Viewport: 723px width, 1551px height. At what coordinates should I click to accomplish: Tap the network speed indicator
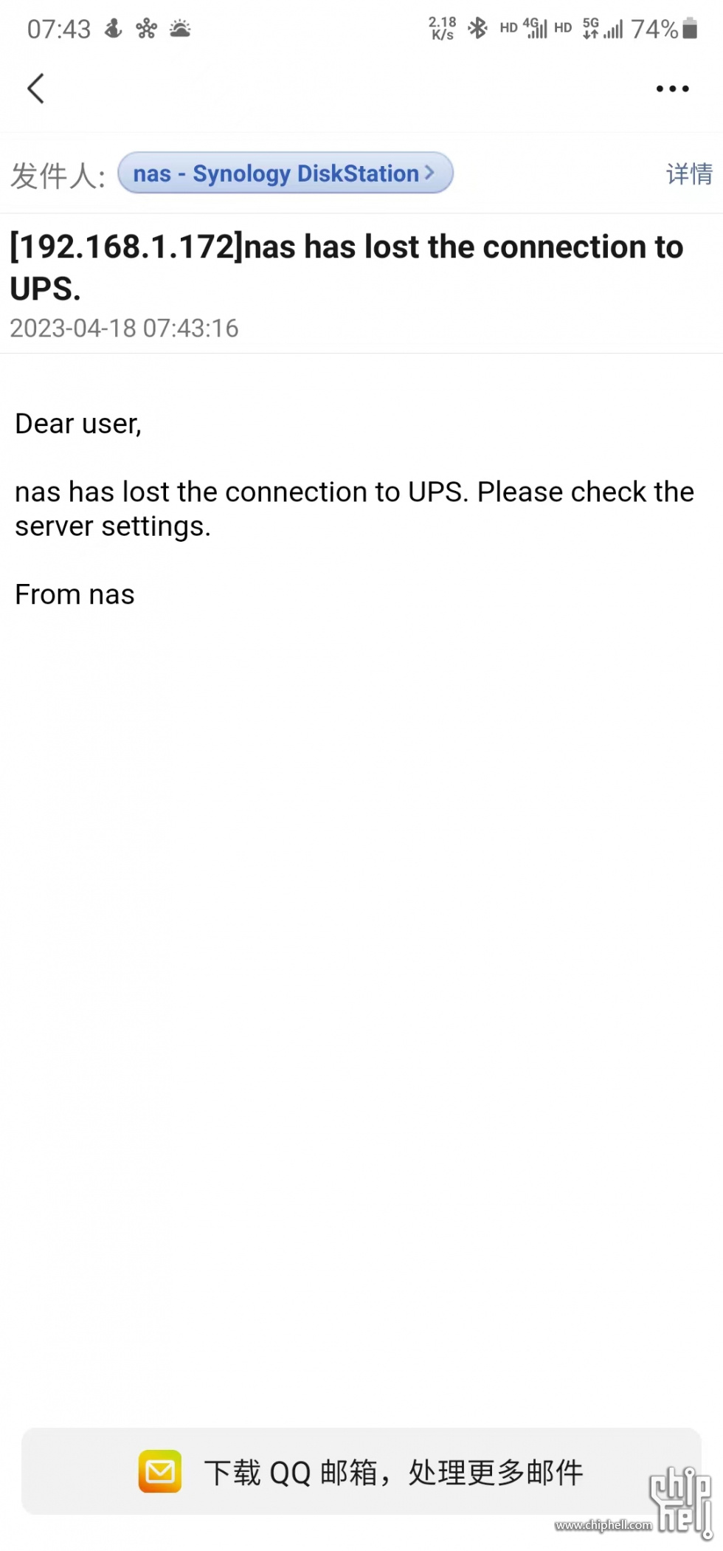(x=443, y=29)
